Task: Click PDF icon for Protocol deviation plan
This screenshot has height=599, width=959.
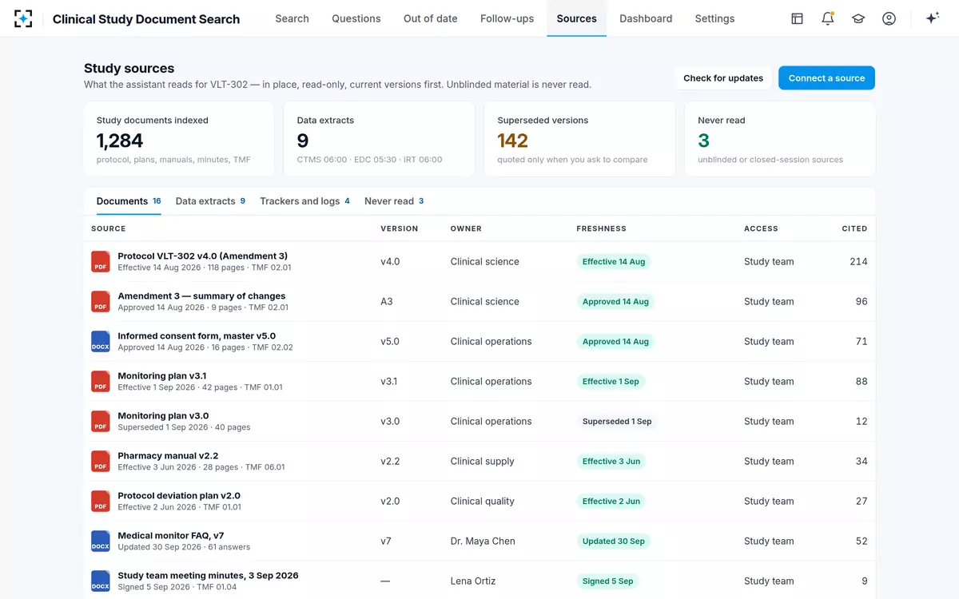Action: (100, 502)
